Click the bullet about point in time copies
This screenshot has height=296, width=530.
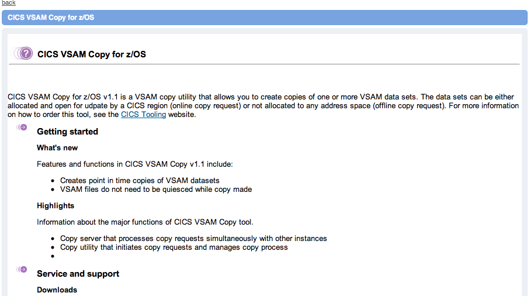coord(140,181)
